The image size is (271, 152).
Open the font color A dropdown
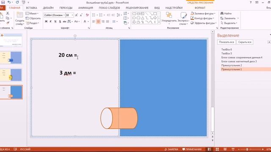88,22
